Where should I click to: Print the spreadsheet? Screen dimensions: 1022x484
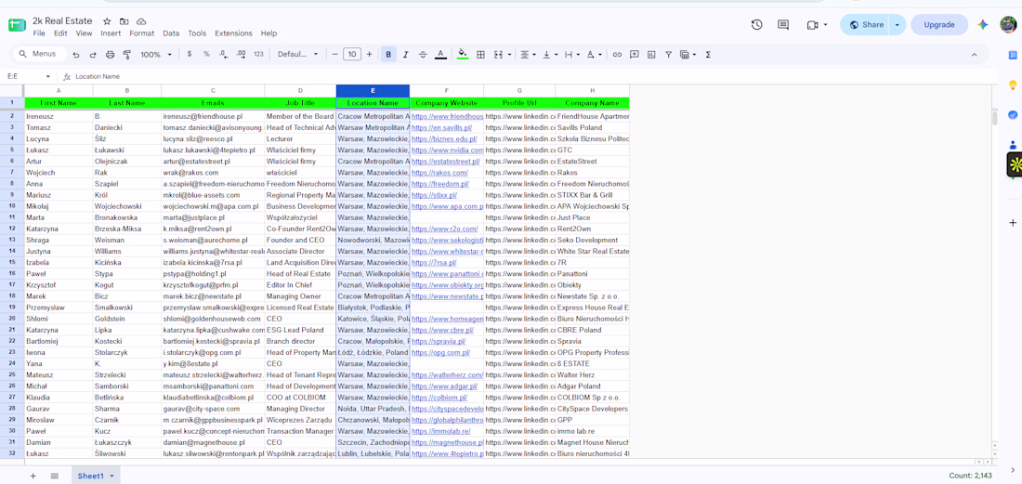[111, 55]
